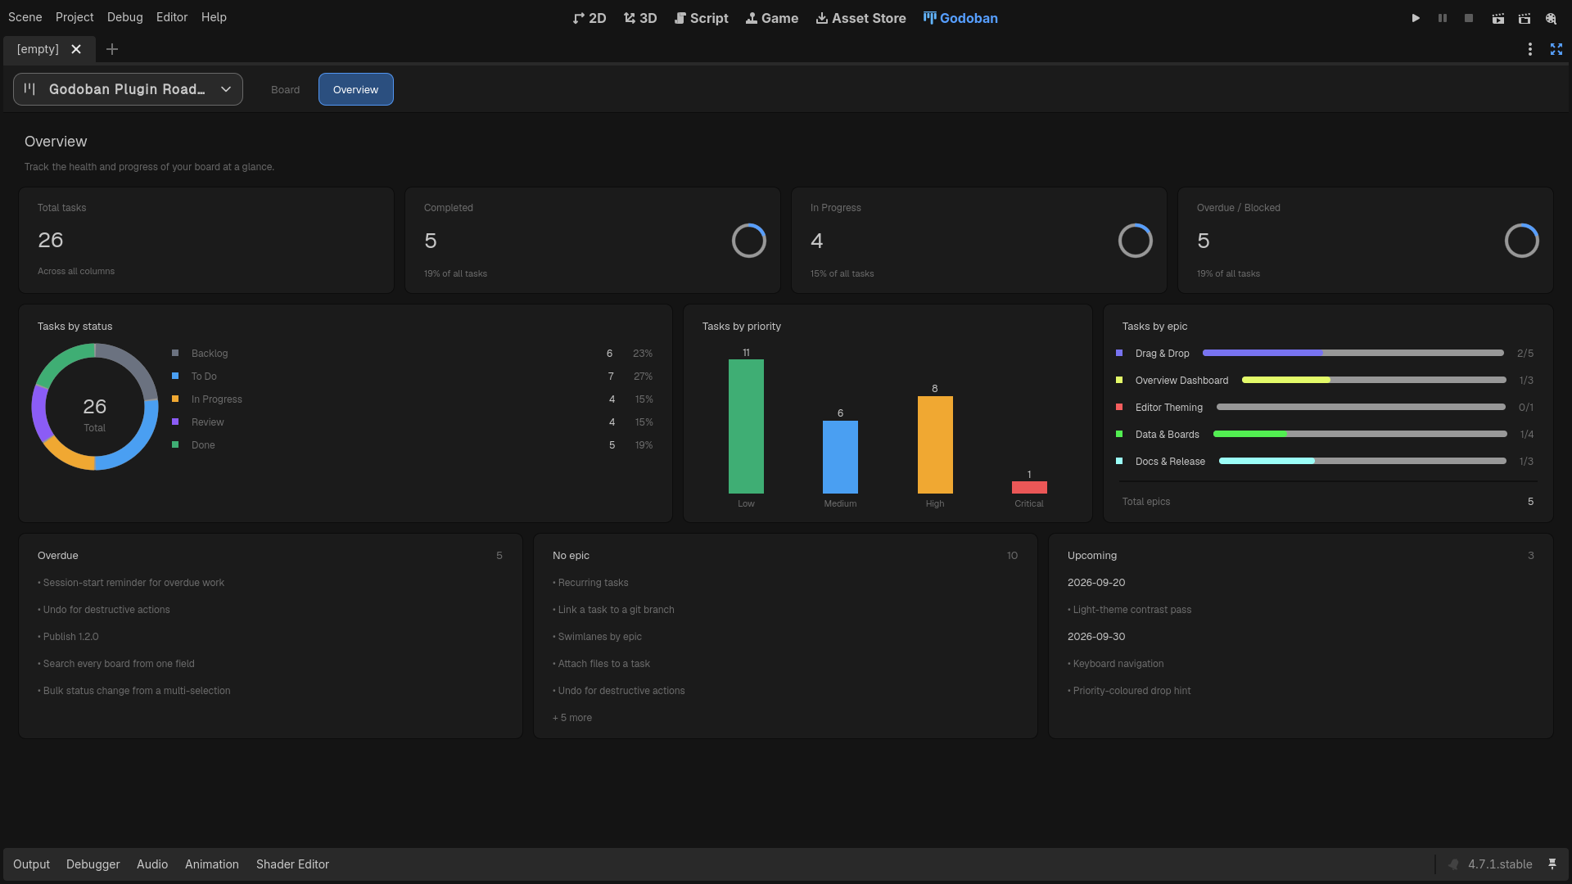Run a specific scene folder clapperboard icon

pyautogui.click(x=1525, y=18)
